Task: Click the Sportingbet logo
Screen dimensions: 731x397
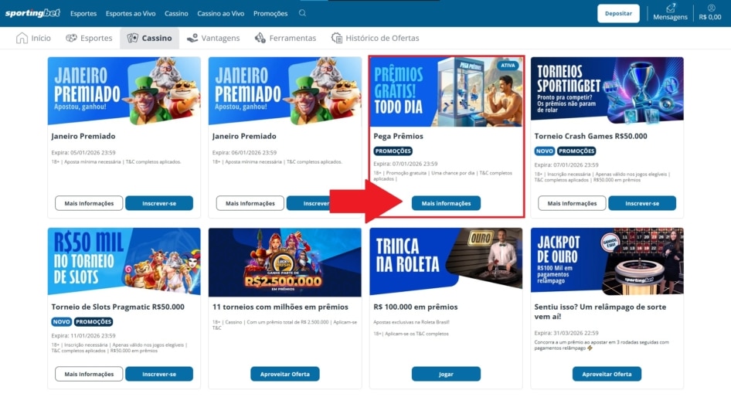Action: (32, 13)
